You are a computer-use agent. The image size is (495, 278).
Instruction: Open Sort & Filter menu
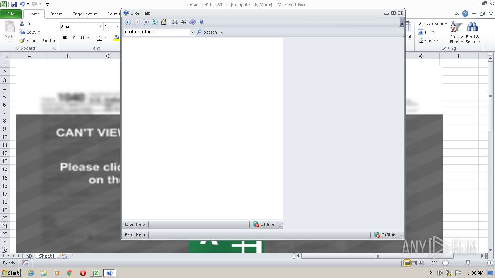click(456, 33)
